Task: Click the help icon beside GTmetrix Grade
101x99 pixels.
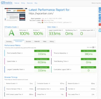Action: [x=18, y=27]
